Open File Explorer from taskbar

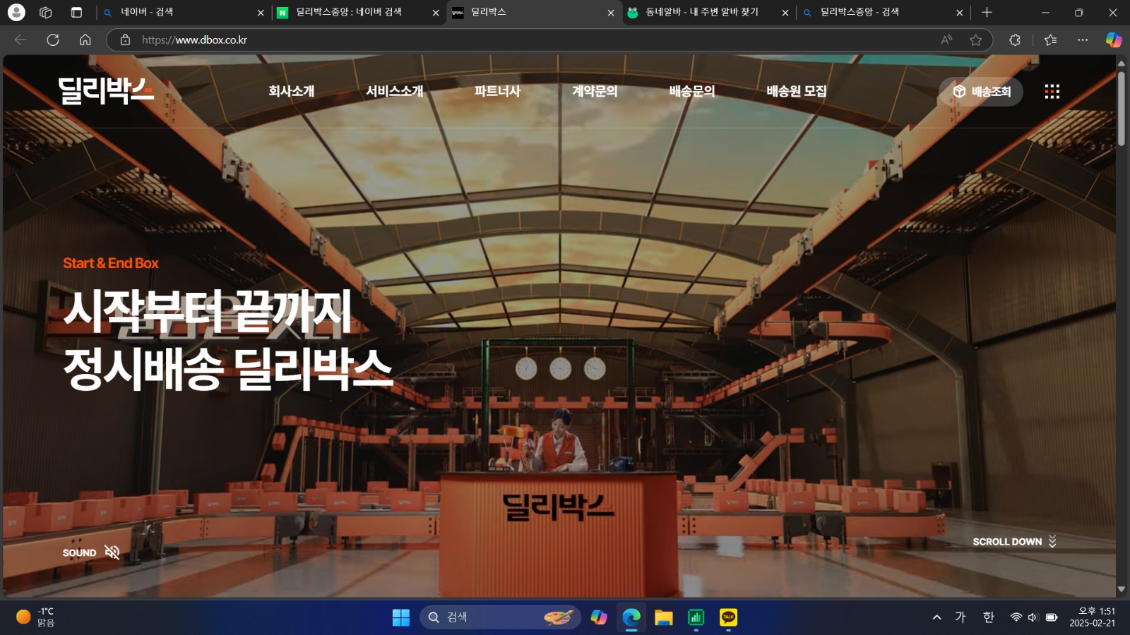coord(664,617)
